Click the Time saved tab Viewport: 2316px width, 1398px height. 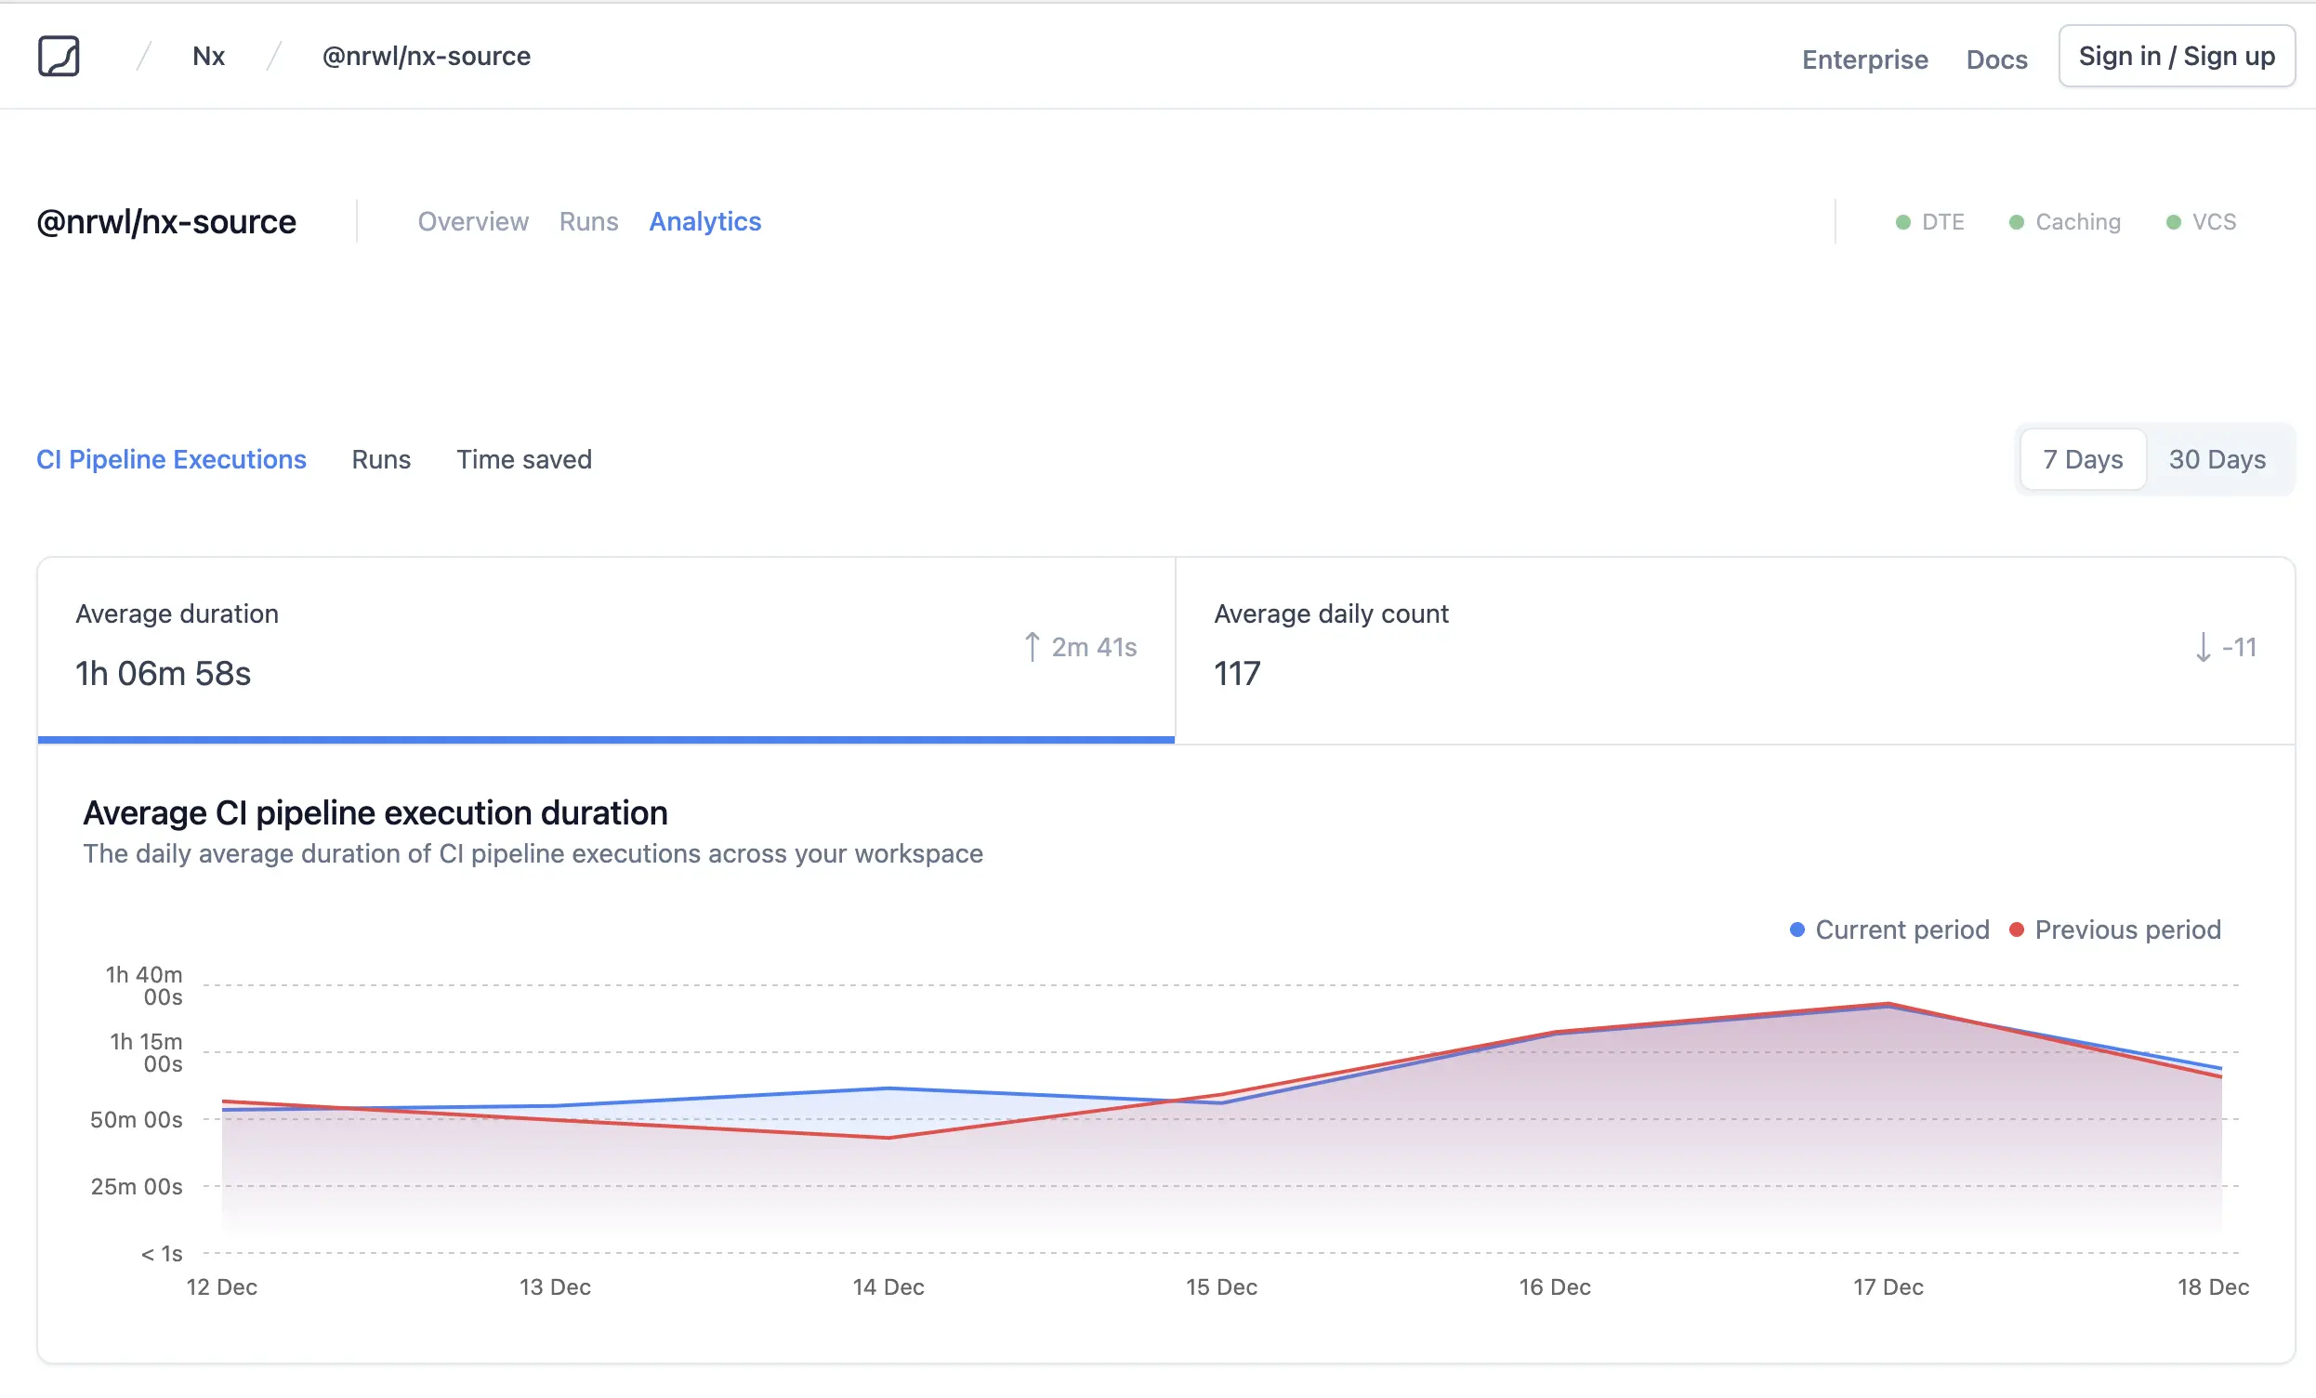[524, 458]
